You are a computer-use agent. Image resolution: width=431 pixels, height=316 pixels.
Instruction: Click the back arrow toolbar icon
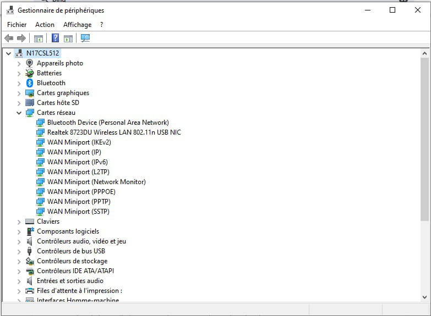(x=9, y=38)
